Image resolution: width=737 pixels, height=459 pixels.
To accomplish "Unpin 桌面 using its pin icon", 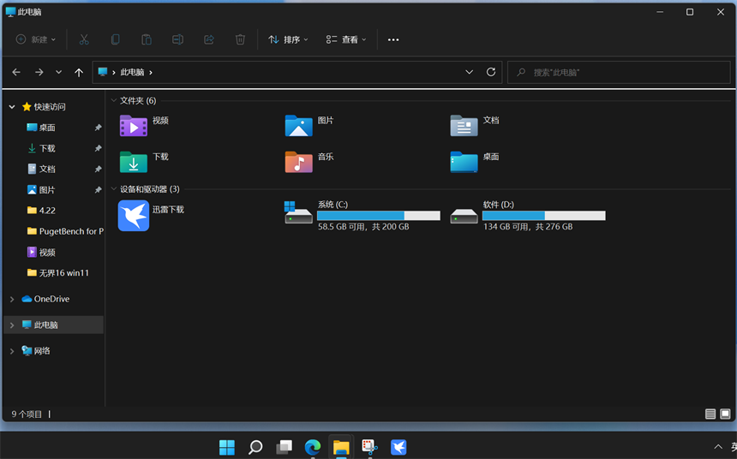I will [98, 128].
